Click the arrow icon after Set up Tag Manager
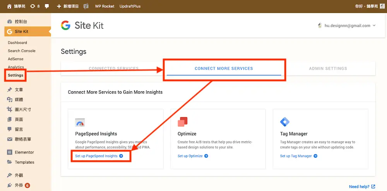The image size is (387, 191). tap(315, 156)
